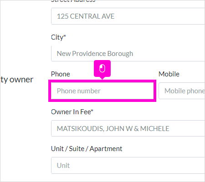The height and width of the screenshot is (182, 205).
Task: Click the City field label
Action: point(58,37)
